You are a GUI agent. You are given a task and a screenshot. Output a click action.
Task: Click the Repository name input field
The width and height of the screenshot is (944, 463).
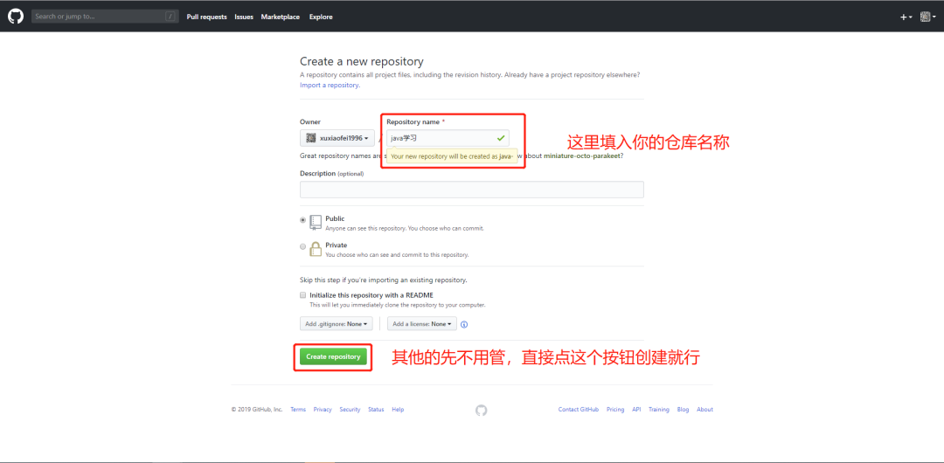click(x=448, y=138)
